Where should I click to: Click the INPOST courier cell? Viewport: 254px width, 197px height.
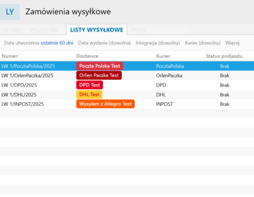tap(164, 104)
